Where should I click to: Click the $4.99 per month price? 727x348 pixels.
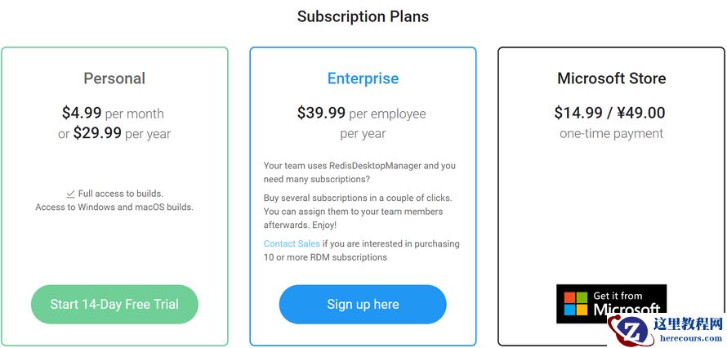113,114
